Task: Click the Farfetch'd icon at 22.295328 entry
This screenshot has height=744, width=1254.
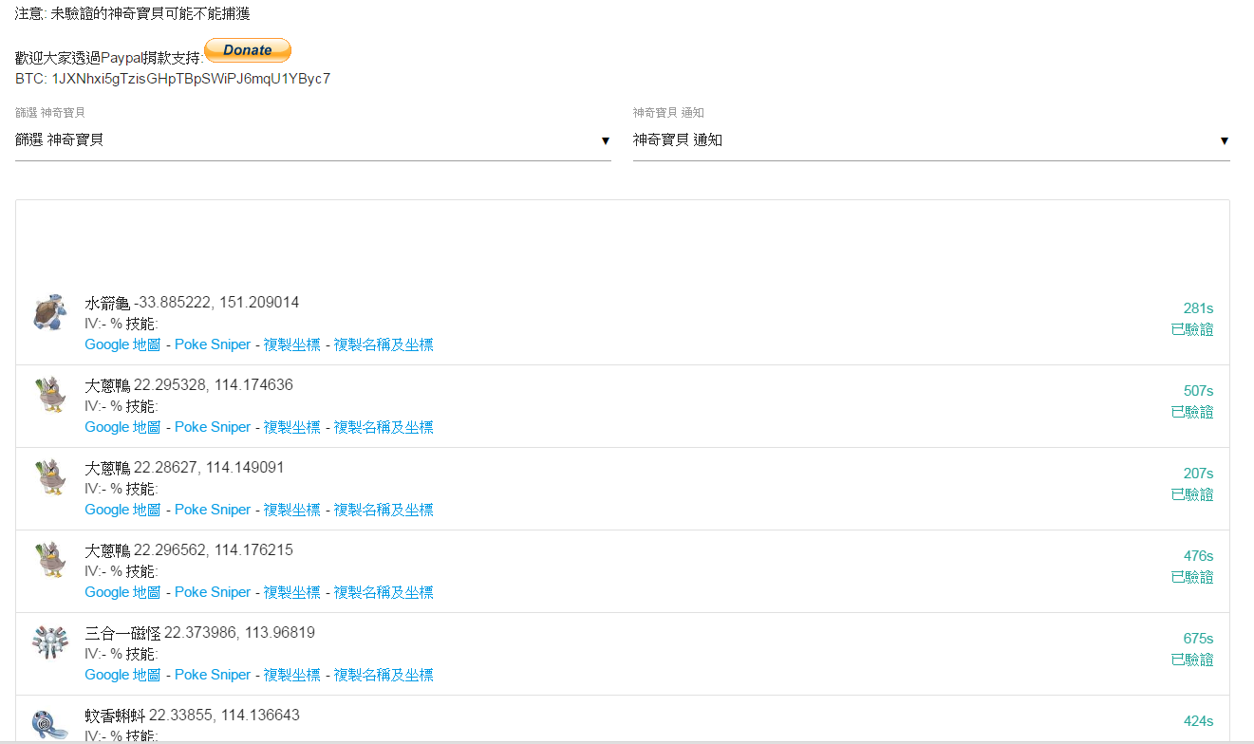Action: tap(49, 395)
